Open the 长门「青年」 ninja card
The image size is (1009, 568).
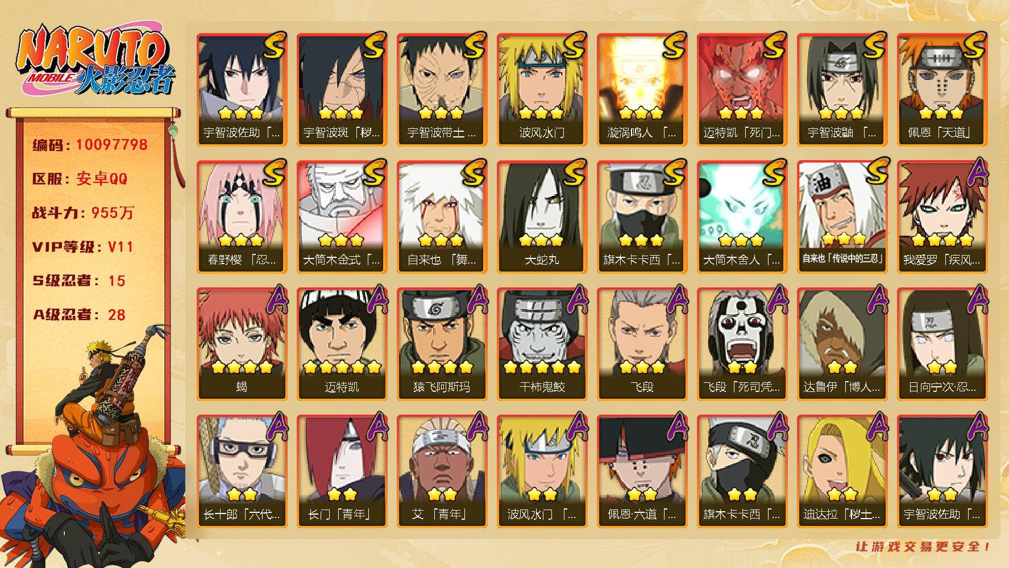point(342,471)
